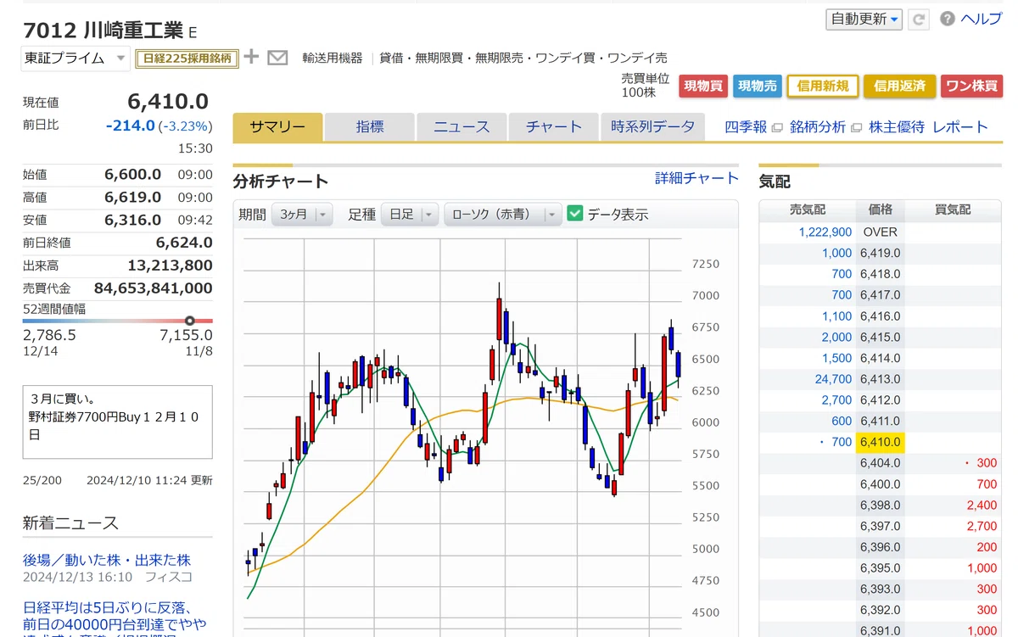The image size is (1018, 637).
Task: Click the 新着ニュース heading
Action: click(x=70, y=522)
